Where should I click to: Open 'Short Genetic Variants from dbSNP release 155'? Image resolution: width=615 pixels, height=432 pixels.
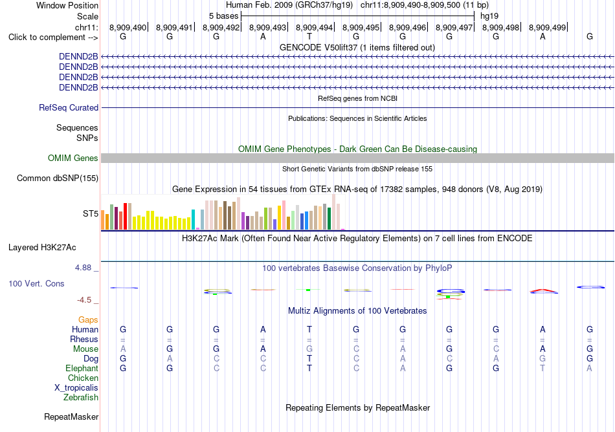click(x=357, y=169)
